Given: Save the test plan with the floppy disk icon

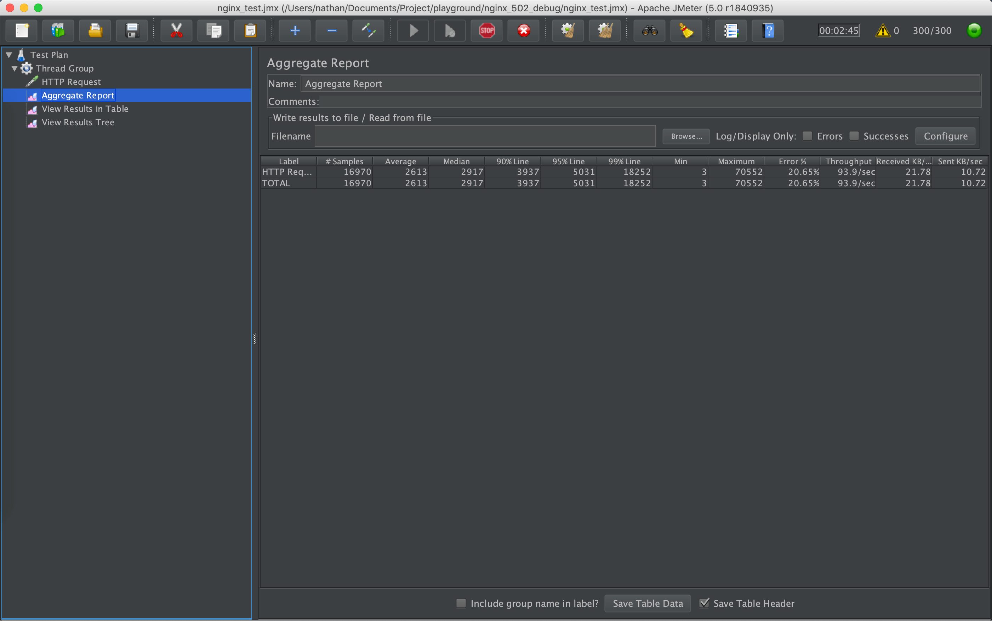Looking at the screenshot, I should 131,30.
